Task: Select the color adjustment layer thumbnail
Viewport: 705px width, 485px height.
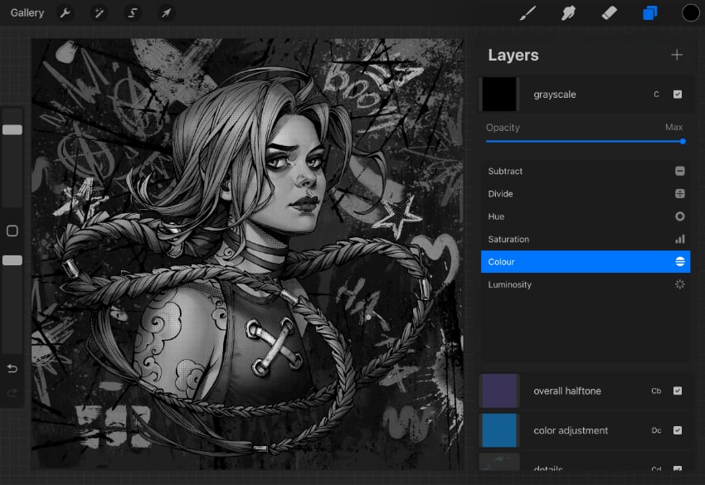Action: (x=499, y=430)
